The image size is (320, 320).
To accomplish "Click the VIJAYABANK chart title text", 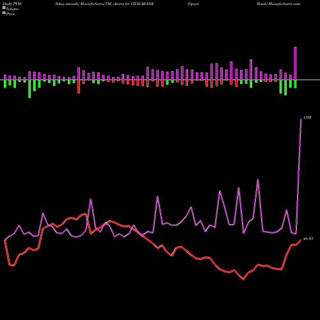I will (x=104, y=4).
